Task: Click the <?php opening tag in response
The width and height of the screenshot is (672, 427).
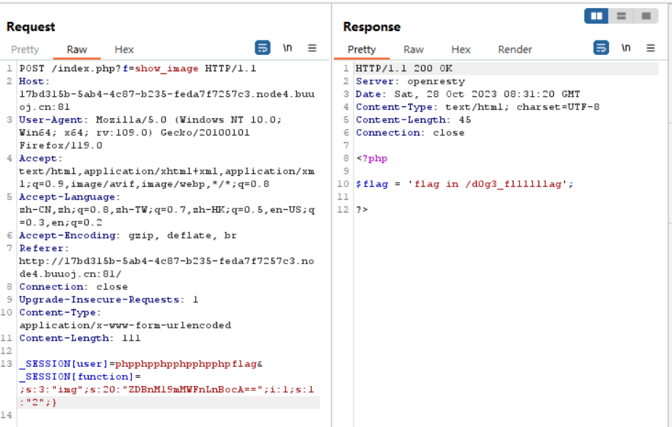Action: (x=371, y=158)
